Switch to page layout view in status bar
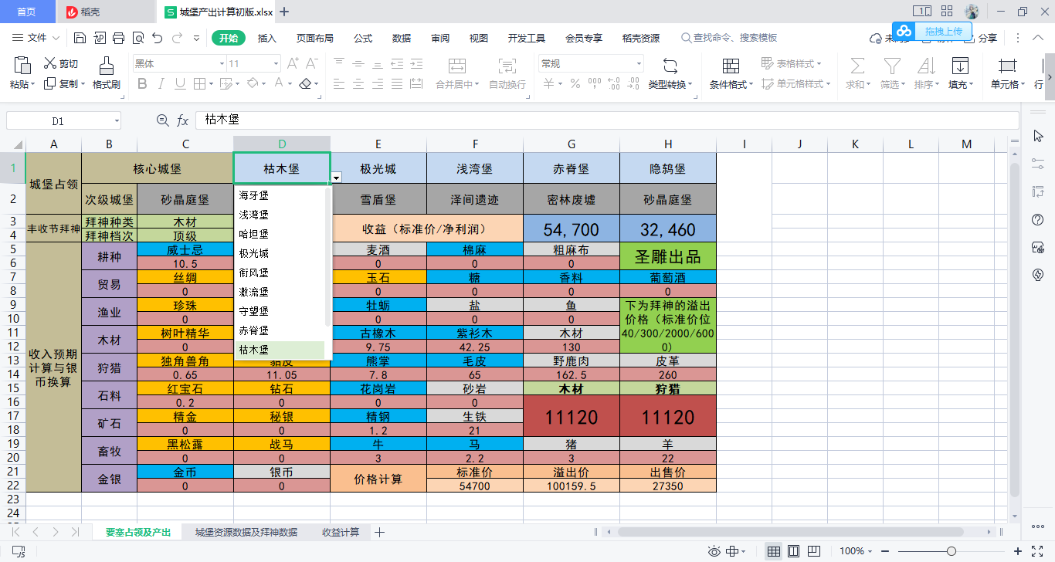1055x562 pixels. tap(792, 551)
